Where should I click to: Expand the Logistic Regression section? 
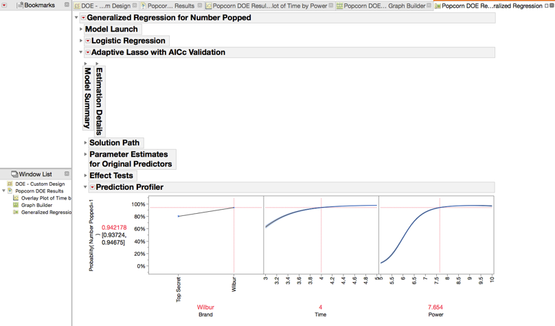click(x=81, y=41)
